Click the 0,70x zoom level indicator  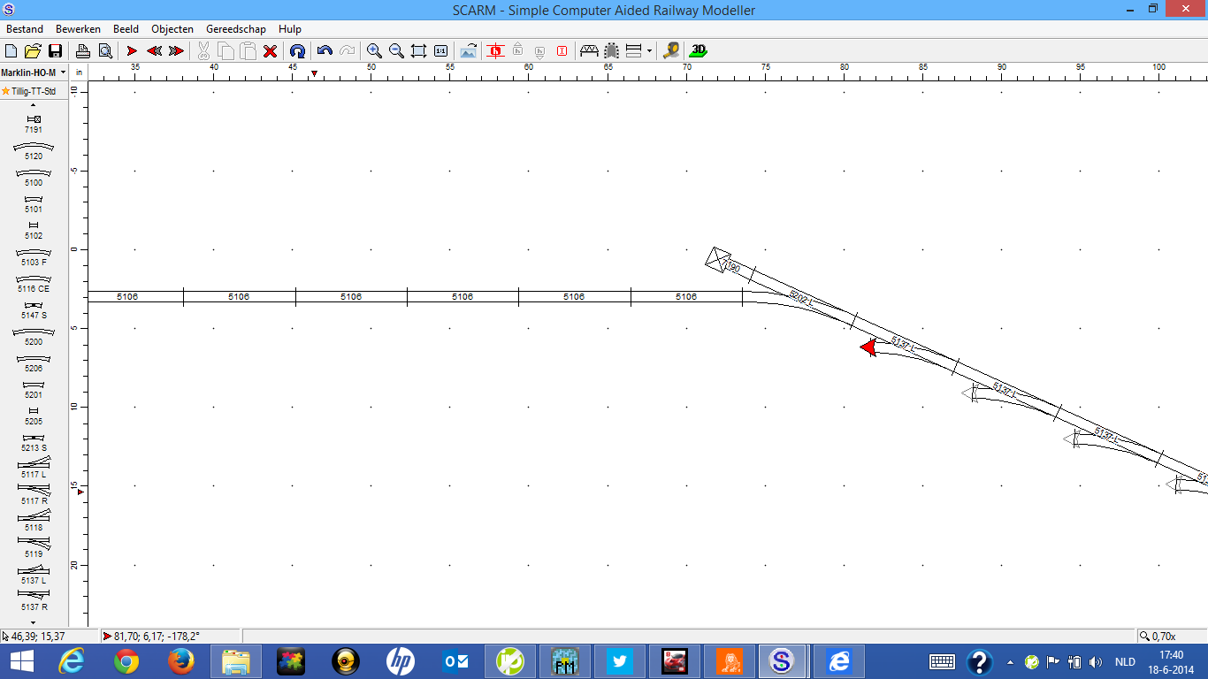tap(1171, 636)
